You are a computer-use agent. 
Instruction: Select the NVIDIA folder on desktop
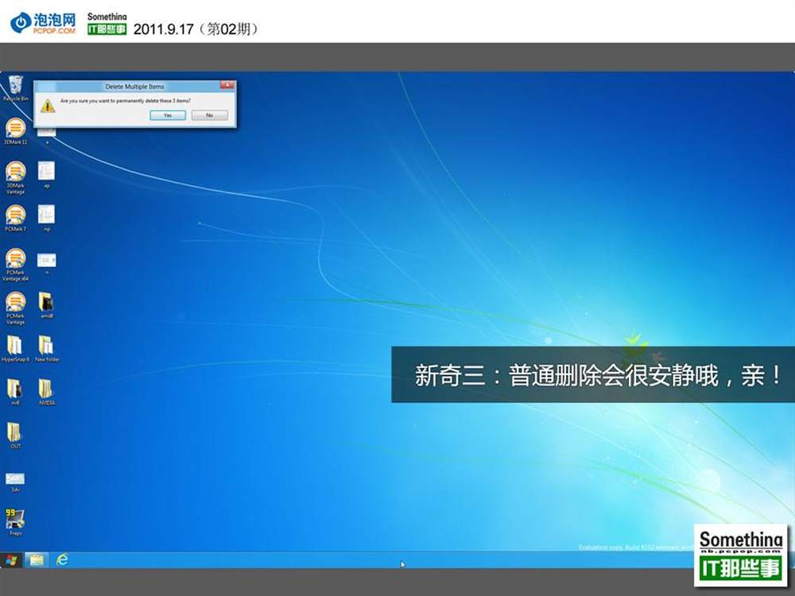coord(47,393)
